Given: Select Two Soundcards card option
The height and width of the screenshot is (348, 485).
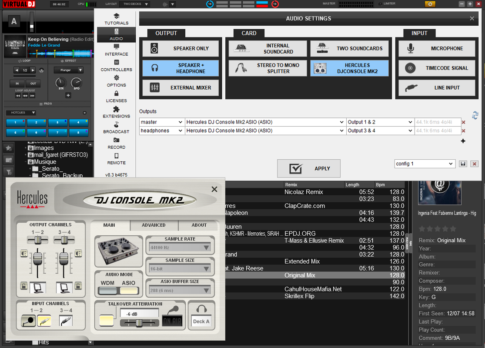Looking at the screenshot, I should point(350,49).
